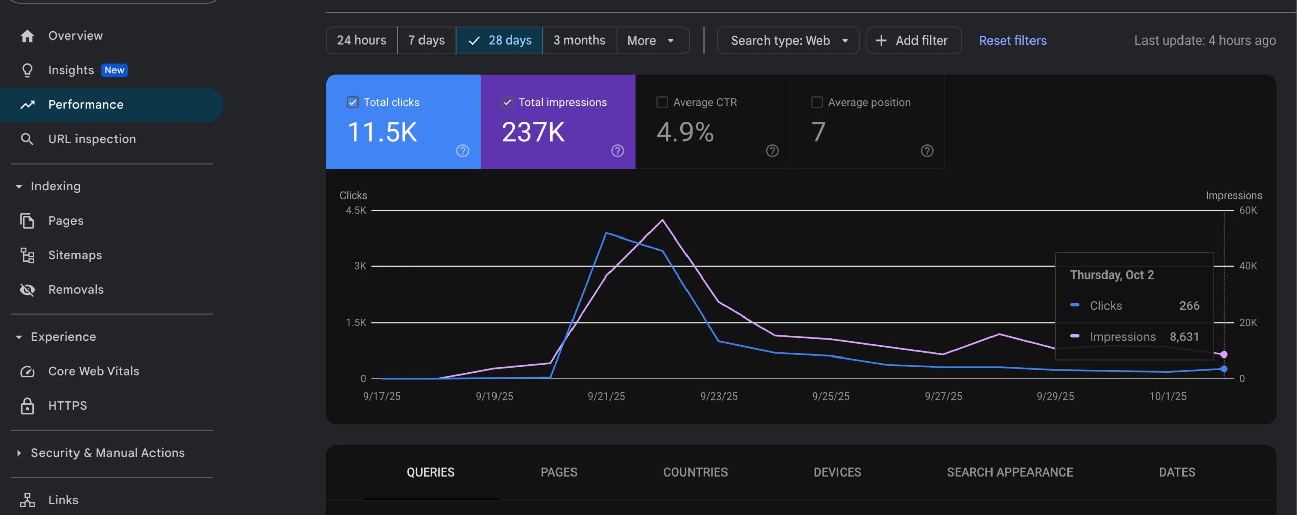Click the Reset filters link
The height and width of the screenshot is (515, 1297).
1012,41
